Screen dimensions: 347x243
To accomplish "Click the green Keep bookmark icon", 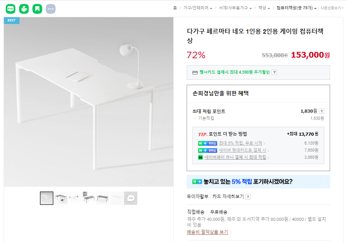I will (37, 8).
